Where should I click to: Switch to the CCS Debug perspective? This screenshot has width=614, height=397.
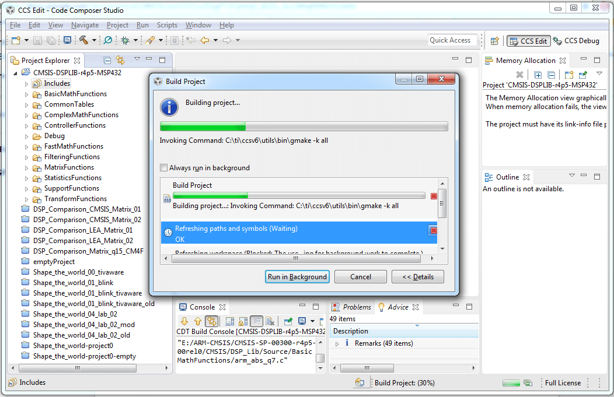tap(576, 41)
